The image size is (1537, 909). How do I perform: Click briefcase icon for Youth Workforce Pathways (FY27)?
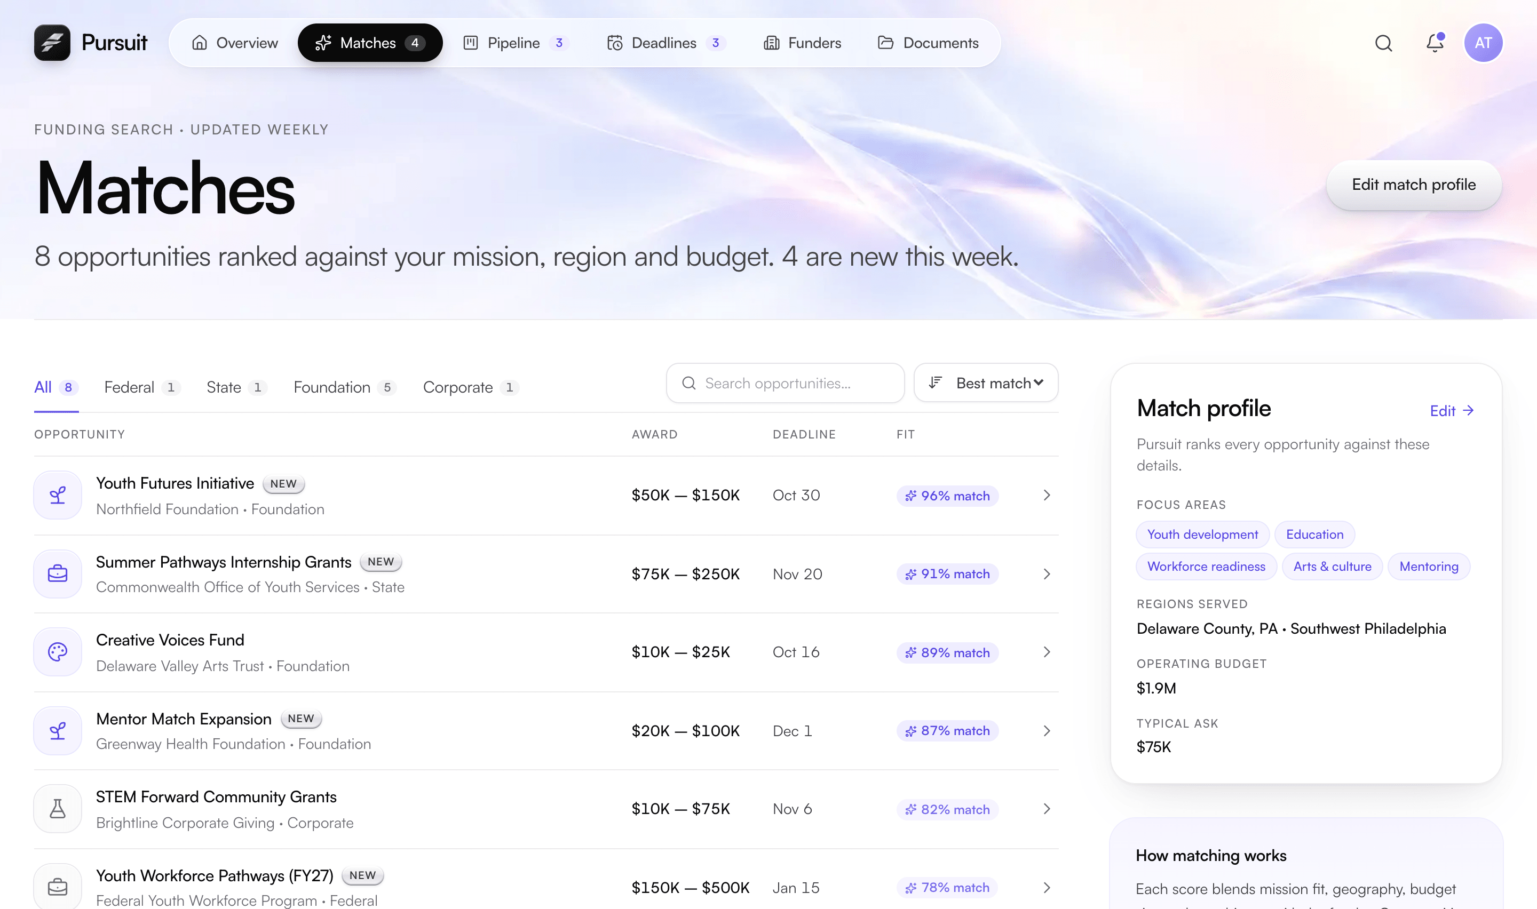click(x=58, y=887)
